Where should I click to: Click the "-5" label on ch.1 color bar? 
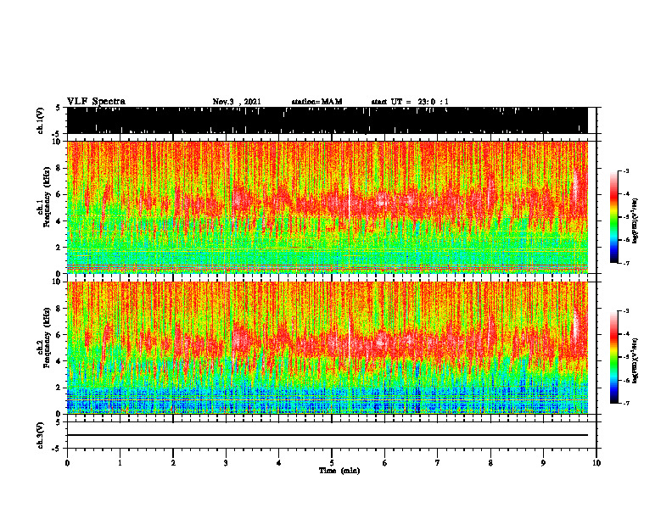pos(626,217)
